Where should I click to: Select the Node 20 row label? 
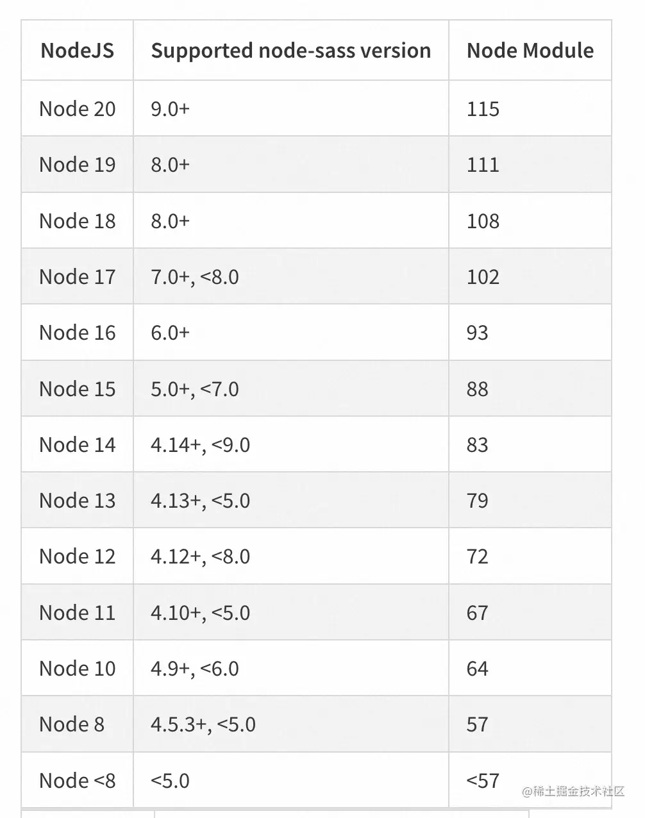point(78,109)
